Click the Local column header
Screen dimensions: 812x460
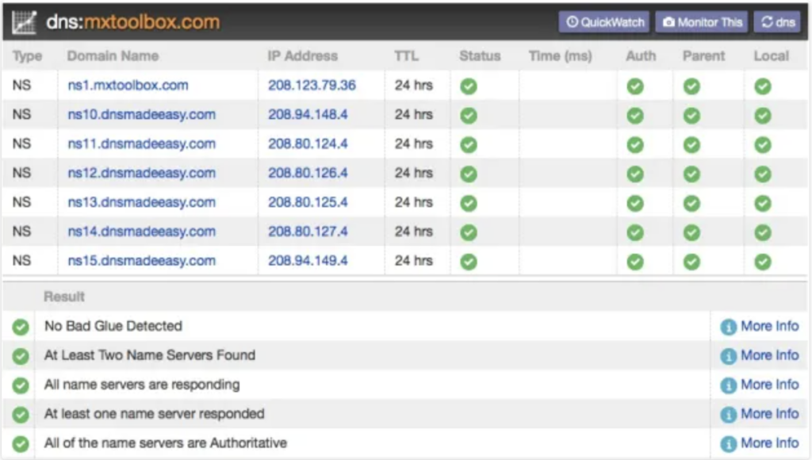(771, 56)
